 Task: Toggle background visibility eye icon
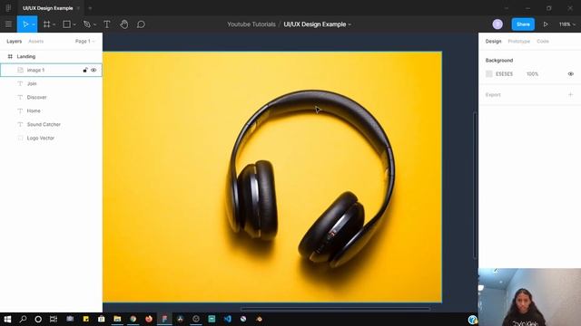571,74
